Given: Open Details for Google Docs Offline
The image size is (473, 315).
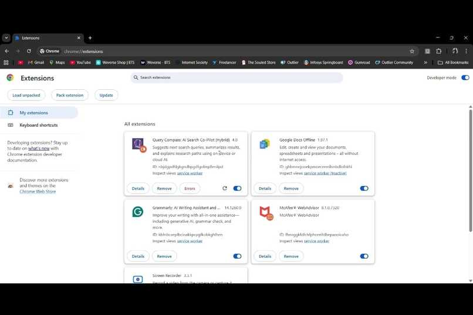Looking at the screenshot, I should (265, 188).
